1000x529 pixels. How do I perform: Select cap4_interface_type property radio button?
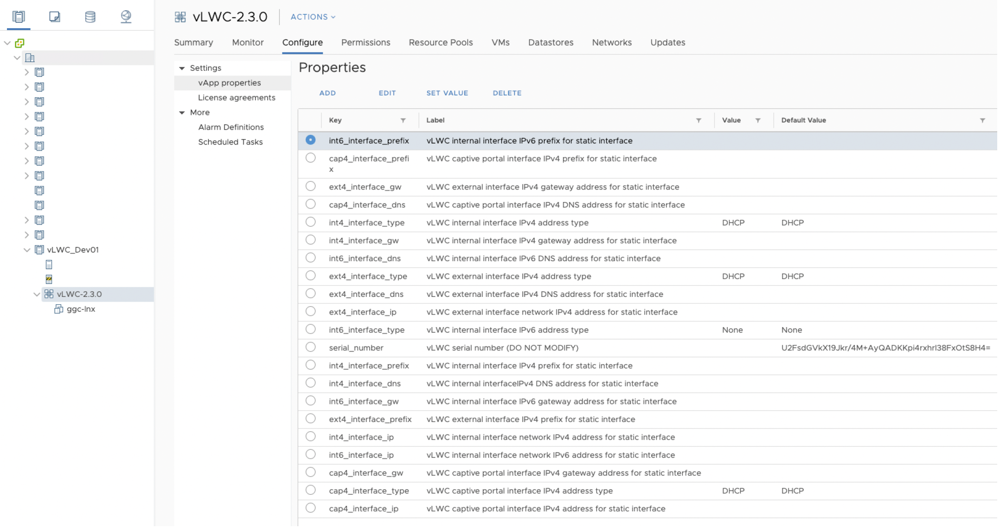pos(311,491)
